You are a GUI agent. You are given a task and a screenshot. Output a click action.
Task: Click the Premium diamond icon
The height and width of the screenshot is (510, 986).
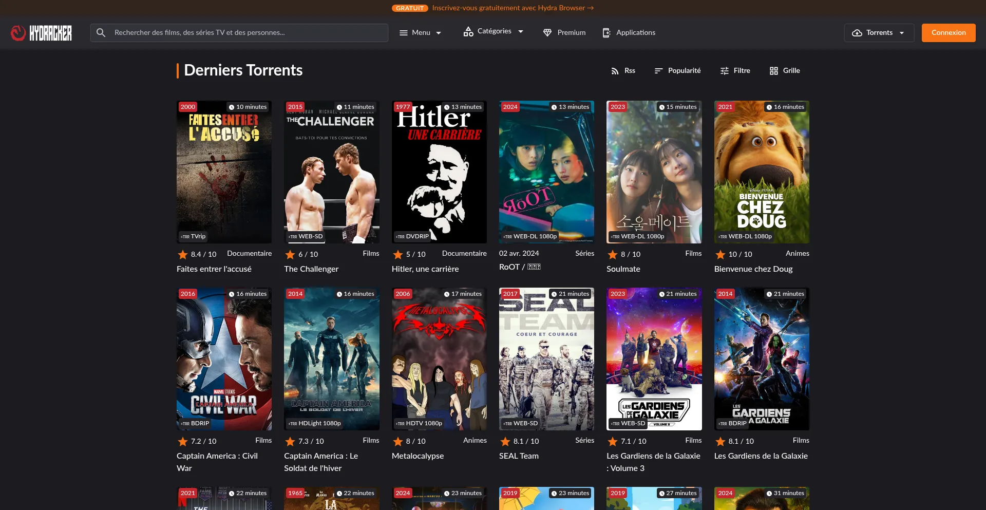[x=547, y=33]
